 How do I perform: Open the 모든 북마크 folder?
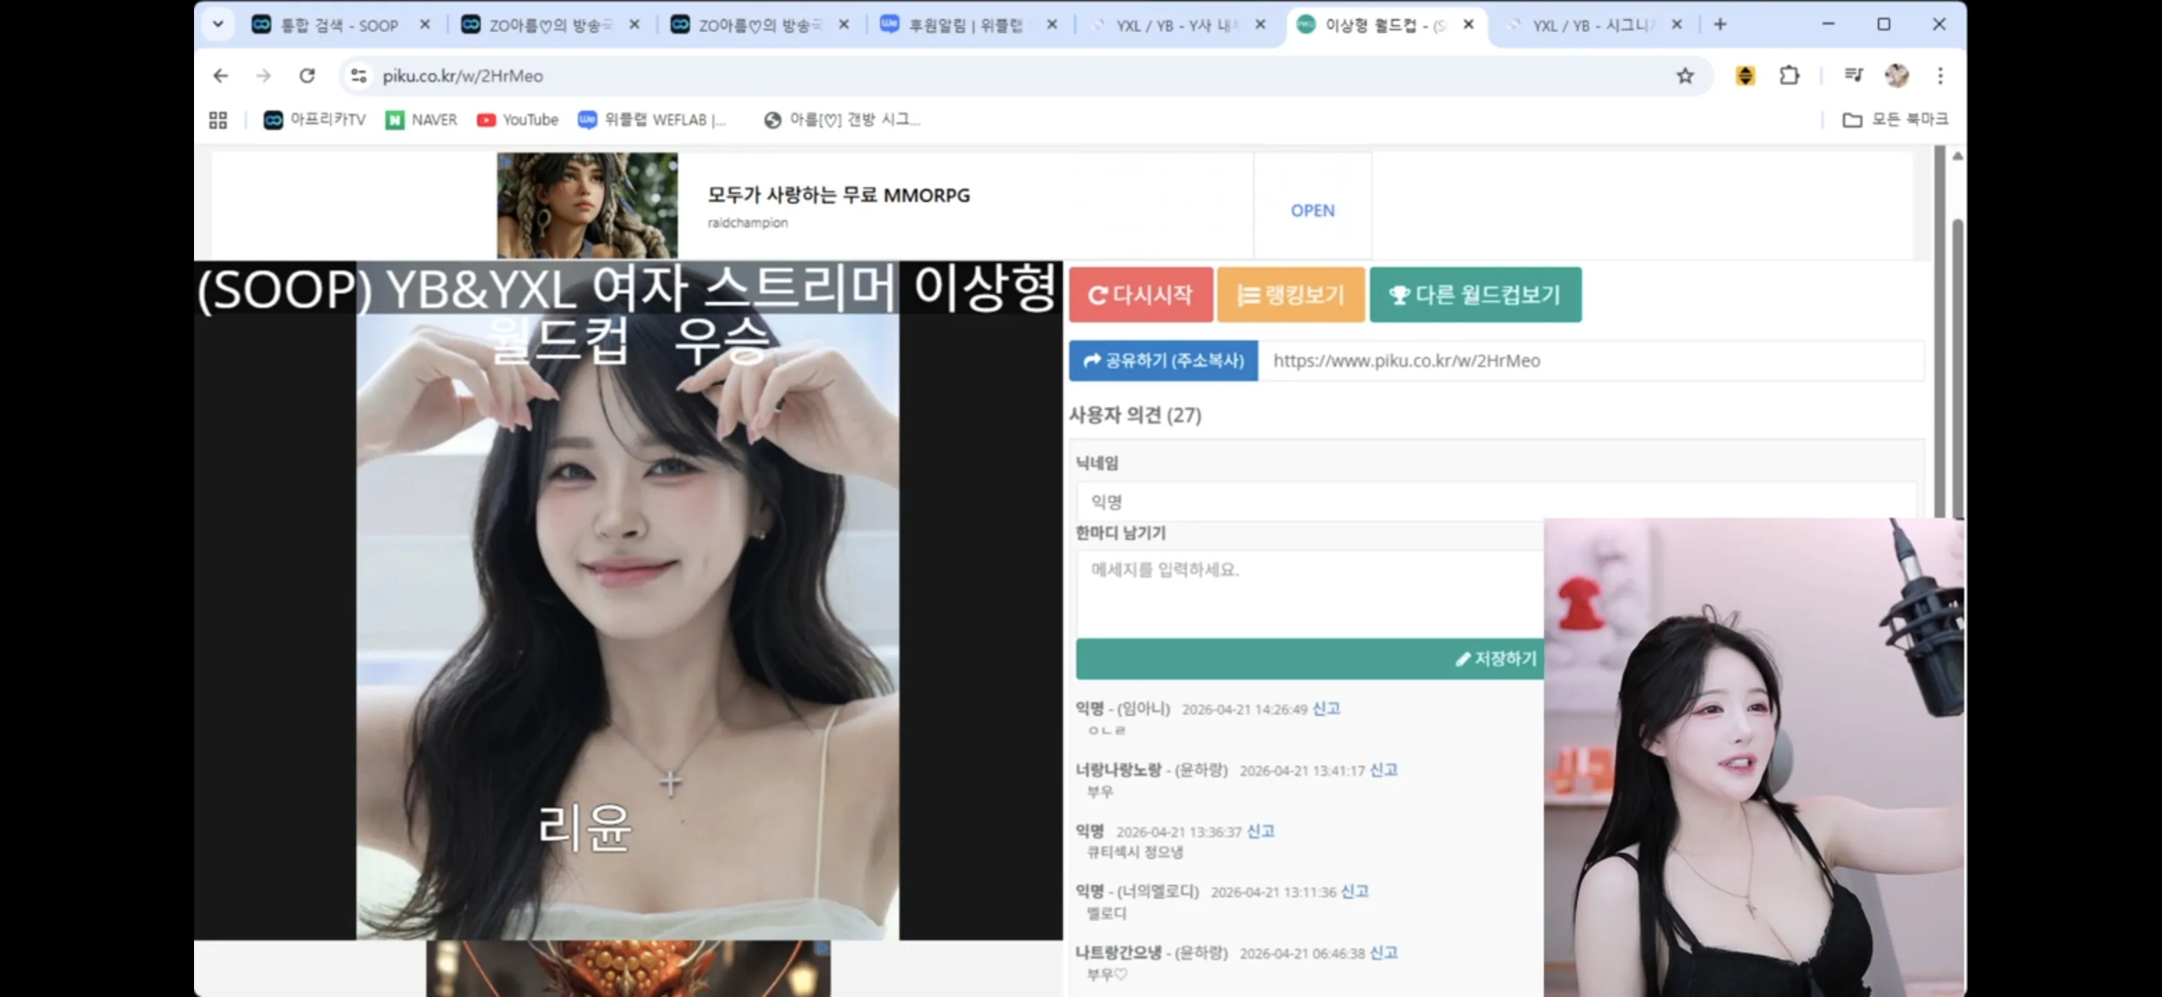coord(1895,119)
